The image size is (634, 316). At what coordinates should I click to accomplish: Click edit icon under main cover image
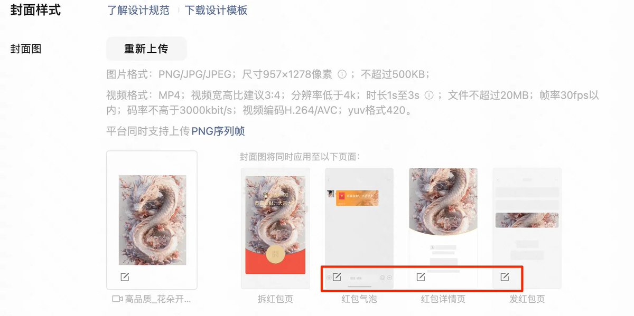[125, 277]
